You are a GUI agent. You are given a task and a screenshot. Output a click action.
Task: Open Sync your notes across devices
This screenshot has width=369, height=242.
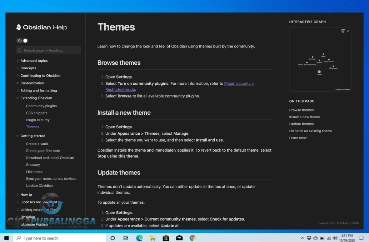(51, 179)
